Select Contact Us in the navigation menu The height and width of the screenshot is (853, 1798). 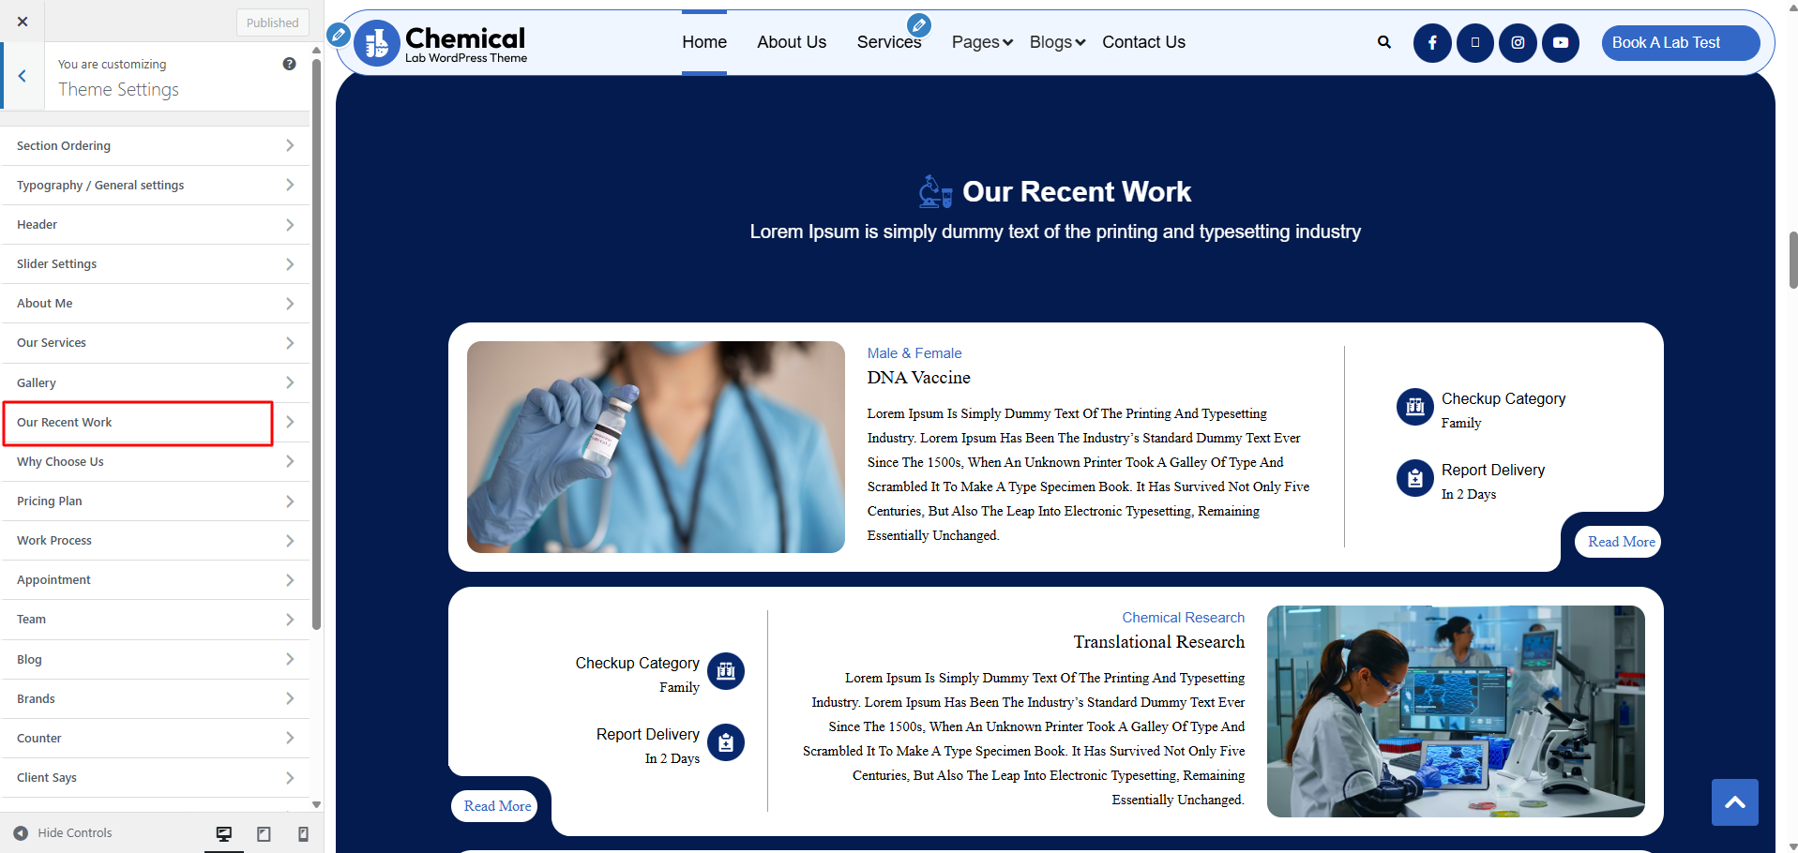point(1143,42)
